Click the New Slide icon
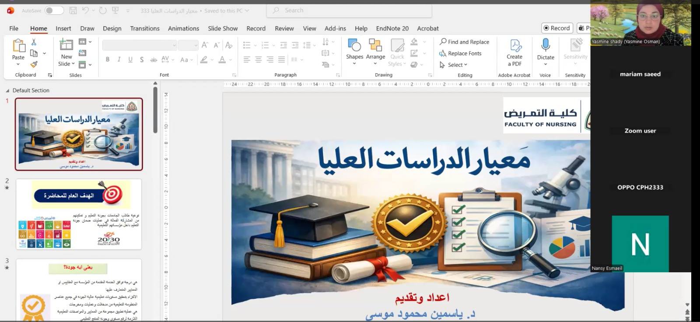 click(66, 45)
